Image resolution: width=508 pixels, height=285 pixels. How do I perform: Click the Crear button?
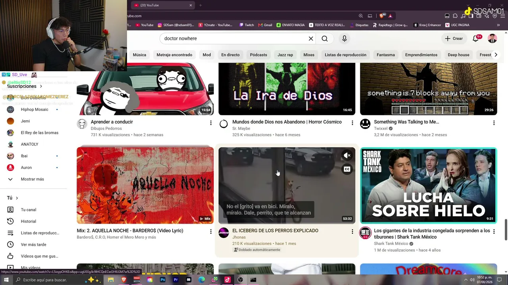click(x=454, y=38)
